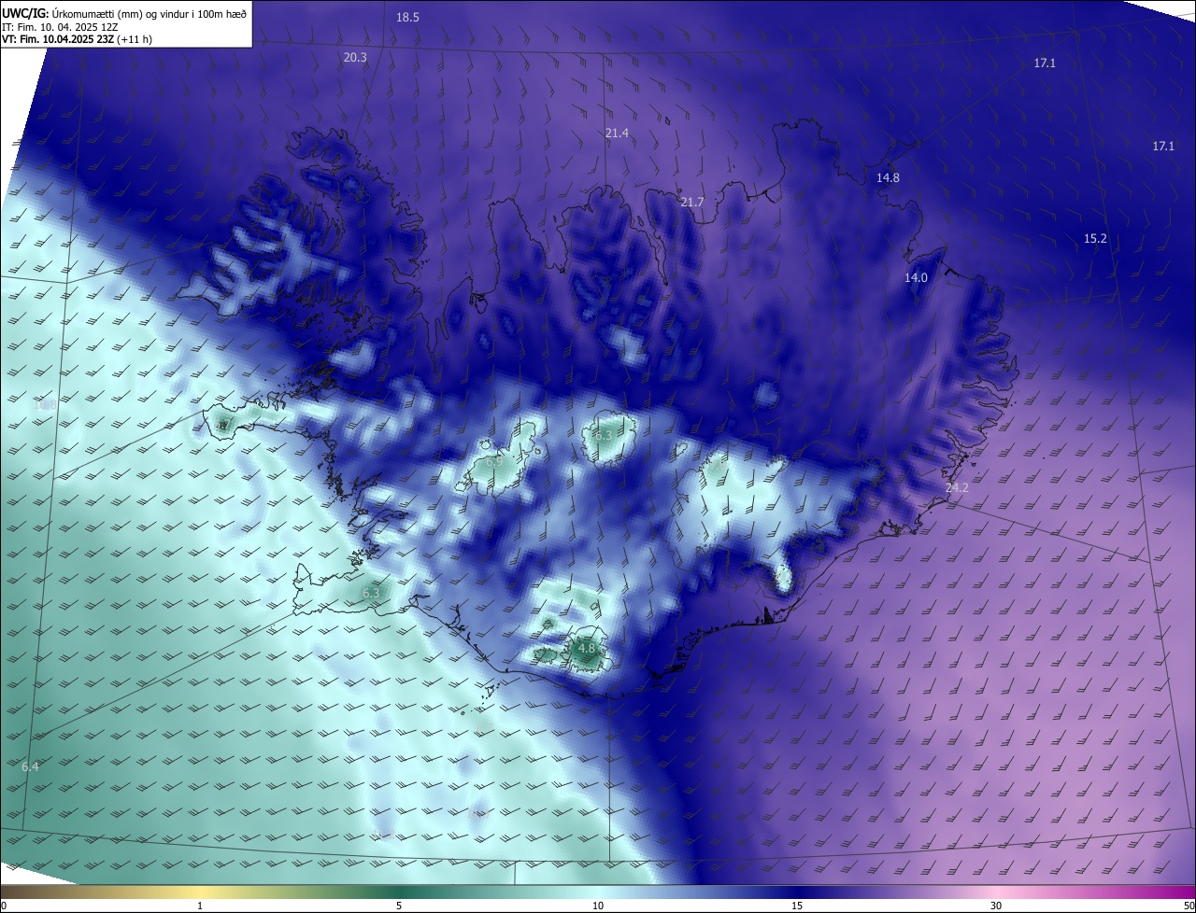
Task: Click the 18.5 value label
Action: (407, 17)
